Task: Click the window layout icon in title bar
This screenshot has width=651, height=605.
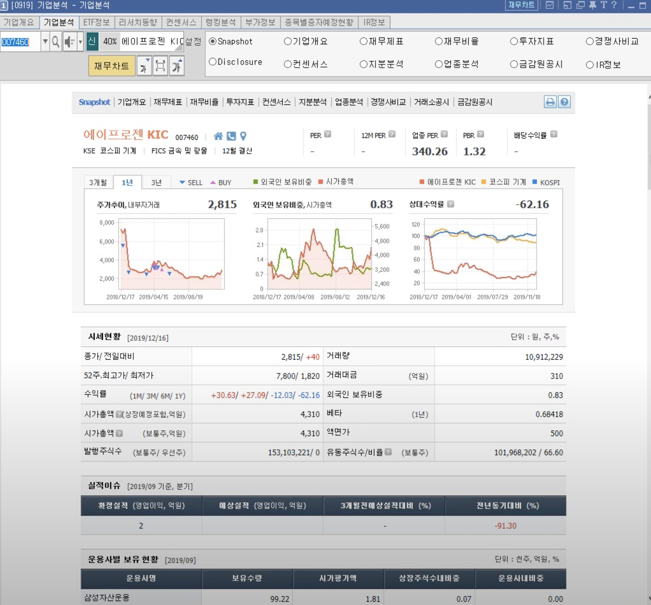Action: point(567,5)
